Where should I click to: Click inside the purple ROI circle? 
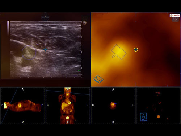(x=29, y=53)
